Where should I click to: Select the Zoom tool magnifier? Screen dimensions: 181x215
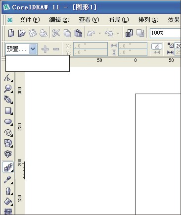point(8,89)
